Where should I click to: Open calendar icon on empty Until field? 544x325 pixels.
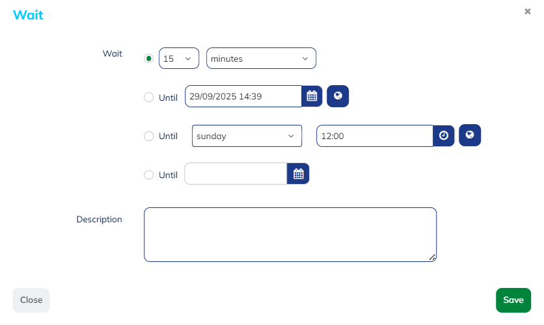coord(299,174)
